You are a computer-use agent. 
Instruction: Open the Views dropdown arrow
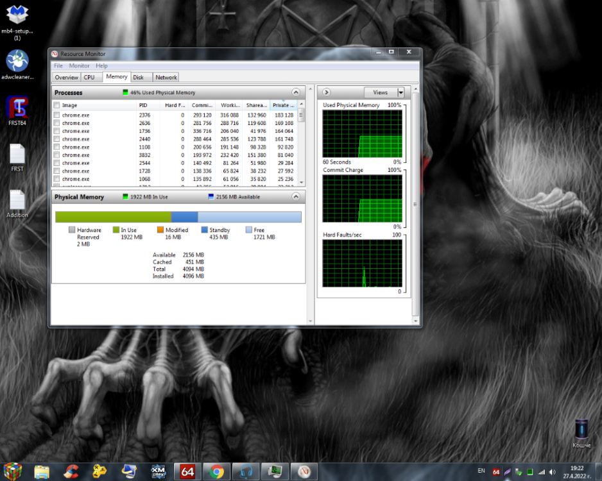click(x=401, y=92)
